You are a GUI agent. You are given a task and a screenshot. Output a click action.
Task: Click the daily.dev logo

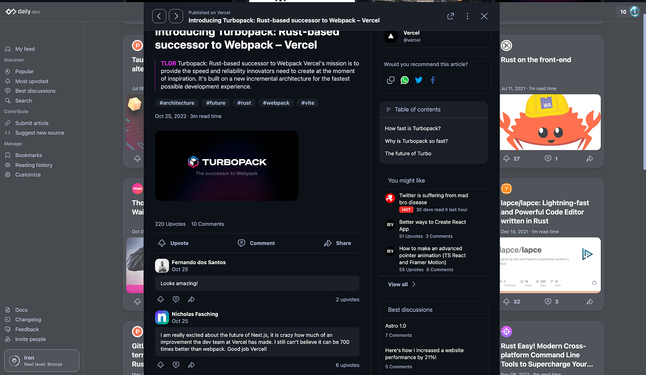(23, 12)
